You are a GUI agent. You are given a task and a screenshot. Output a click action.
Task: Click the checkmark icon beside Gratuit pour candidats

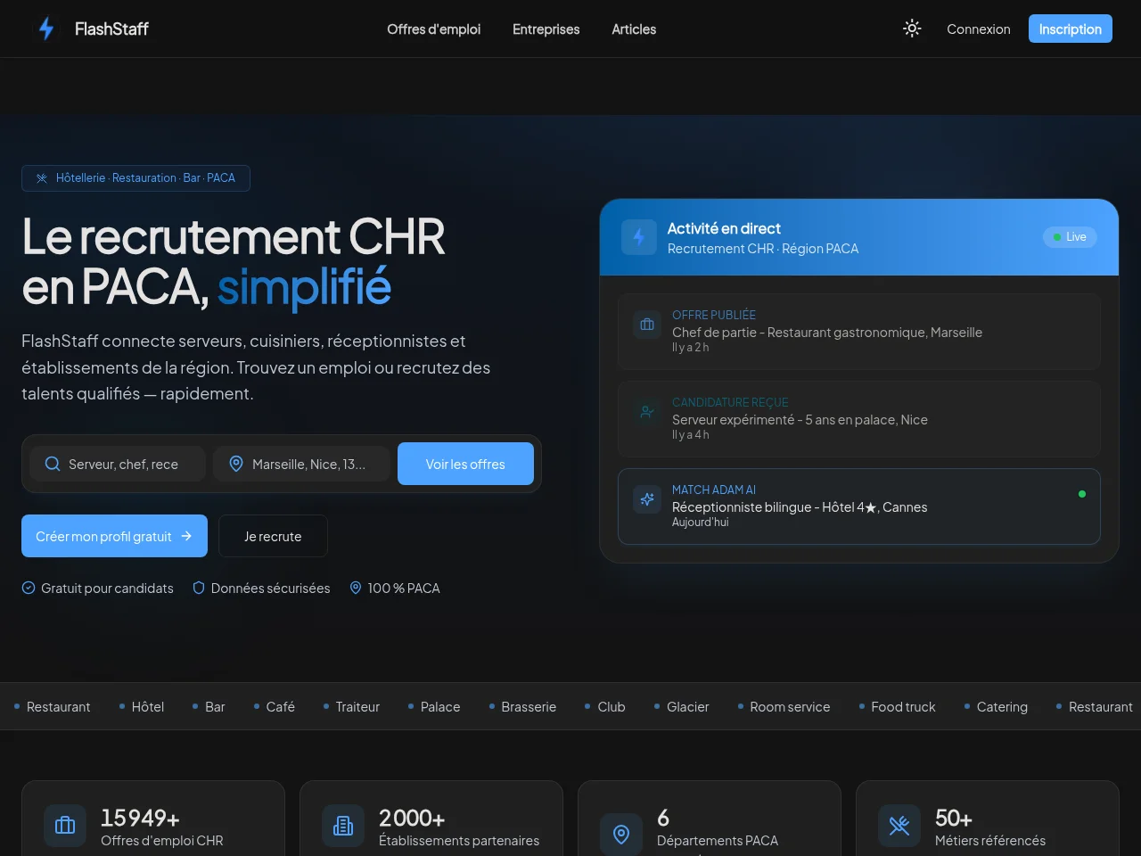pos(29,588)
